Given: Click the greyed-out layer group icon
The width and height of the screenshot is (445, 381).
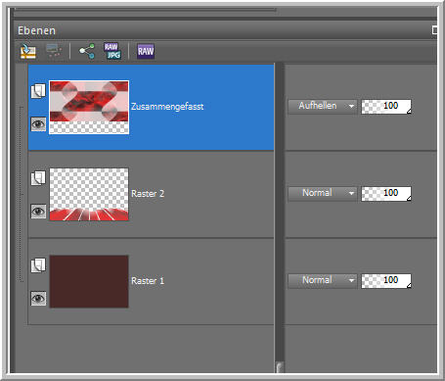Looking at the screenshot, I should [x=54, y=51].
